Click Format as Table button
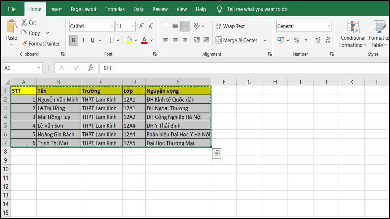This screenshot has width=390, height=219. click(379, 34)
